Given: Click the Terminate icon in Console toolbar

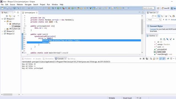Looking at the screenshot, I should pos(141,59).
